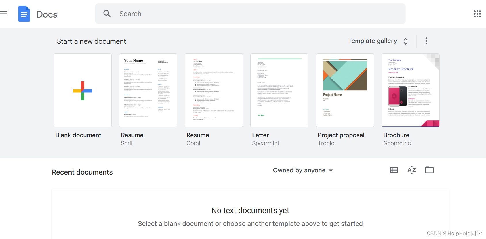
Task: Open the Brochure Geometric template
Action: [411, 90]
